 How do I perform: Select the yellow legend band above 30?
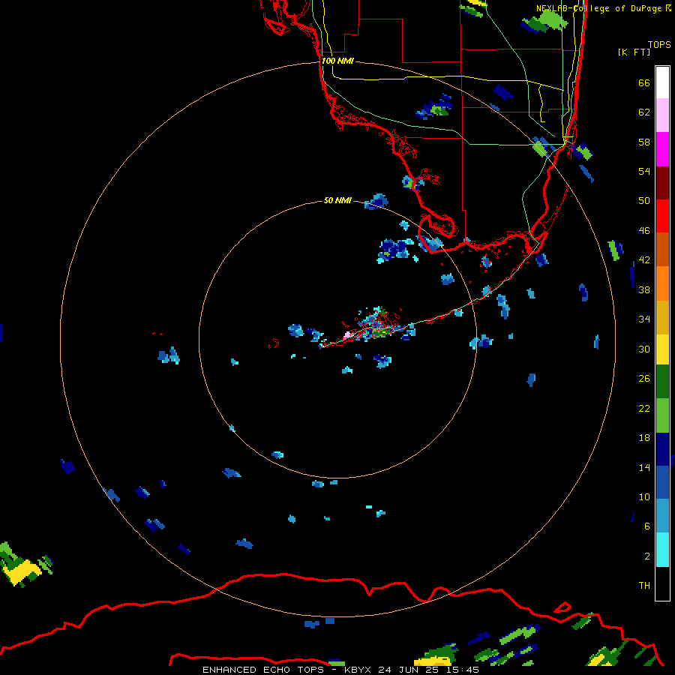pyautogui.click(x=662, y=349)
